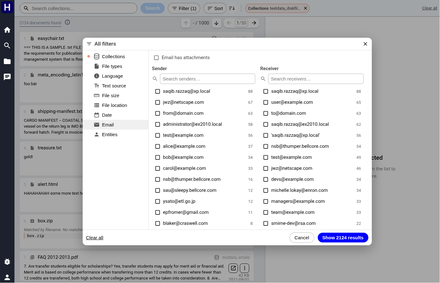Viewport: 440px width, 283px height.
Task: Click the page number box showing 1/50
Action: pyautogui.click(x=241, y=23)
